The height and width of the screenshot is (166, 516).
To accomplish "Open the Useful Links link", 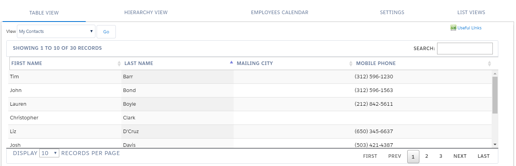I will coord(469,28).
